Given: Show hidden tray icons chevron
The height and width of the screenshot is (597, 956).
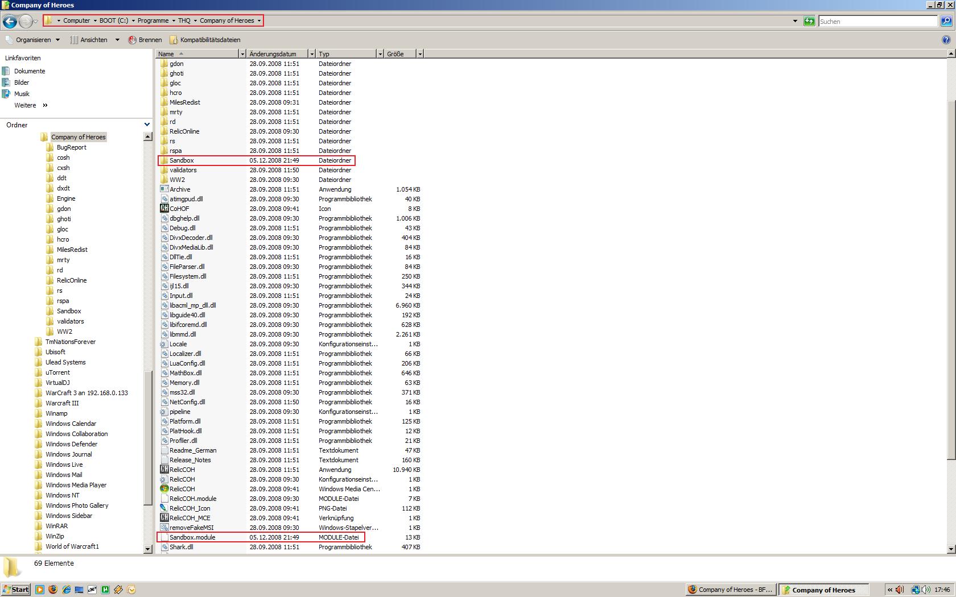Looking at the screenshot, I should (890, 590).
